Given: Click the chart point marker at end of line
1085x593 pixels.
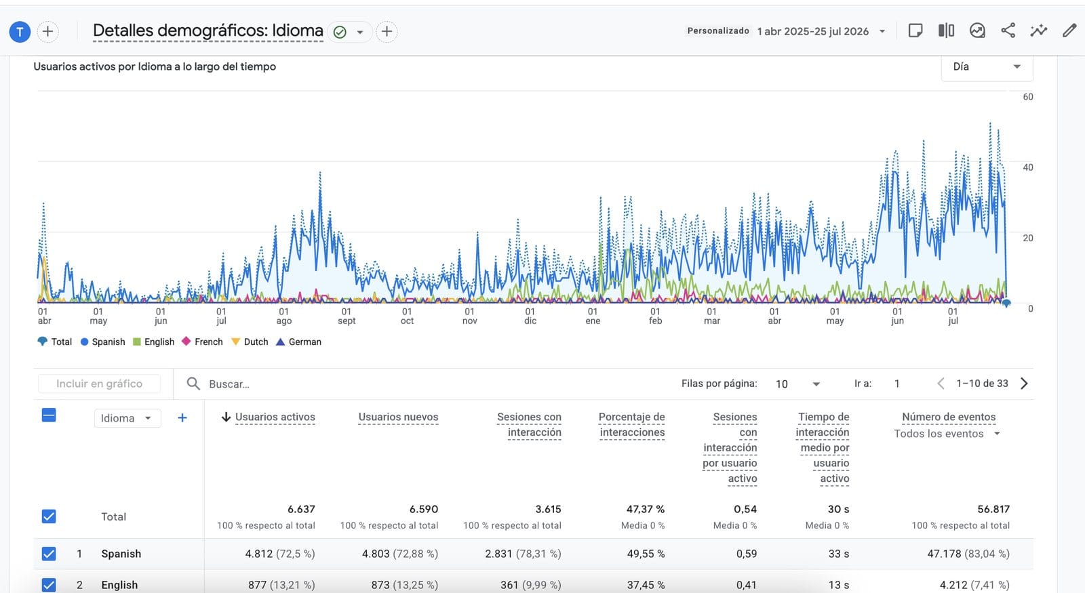Looking at the screenshot, I should (1006, 303).
